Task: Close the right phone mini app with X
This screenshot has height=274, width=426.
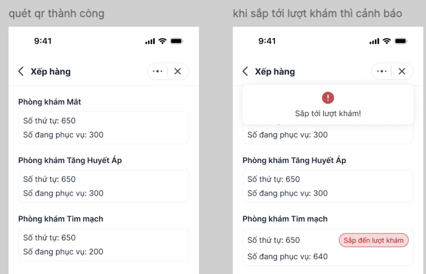Action: click(402, 71)
